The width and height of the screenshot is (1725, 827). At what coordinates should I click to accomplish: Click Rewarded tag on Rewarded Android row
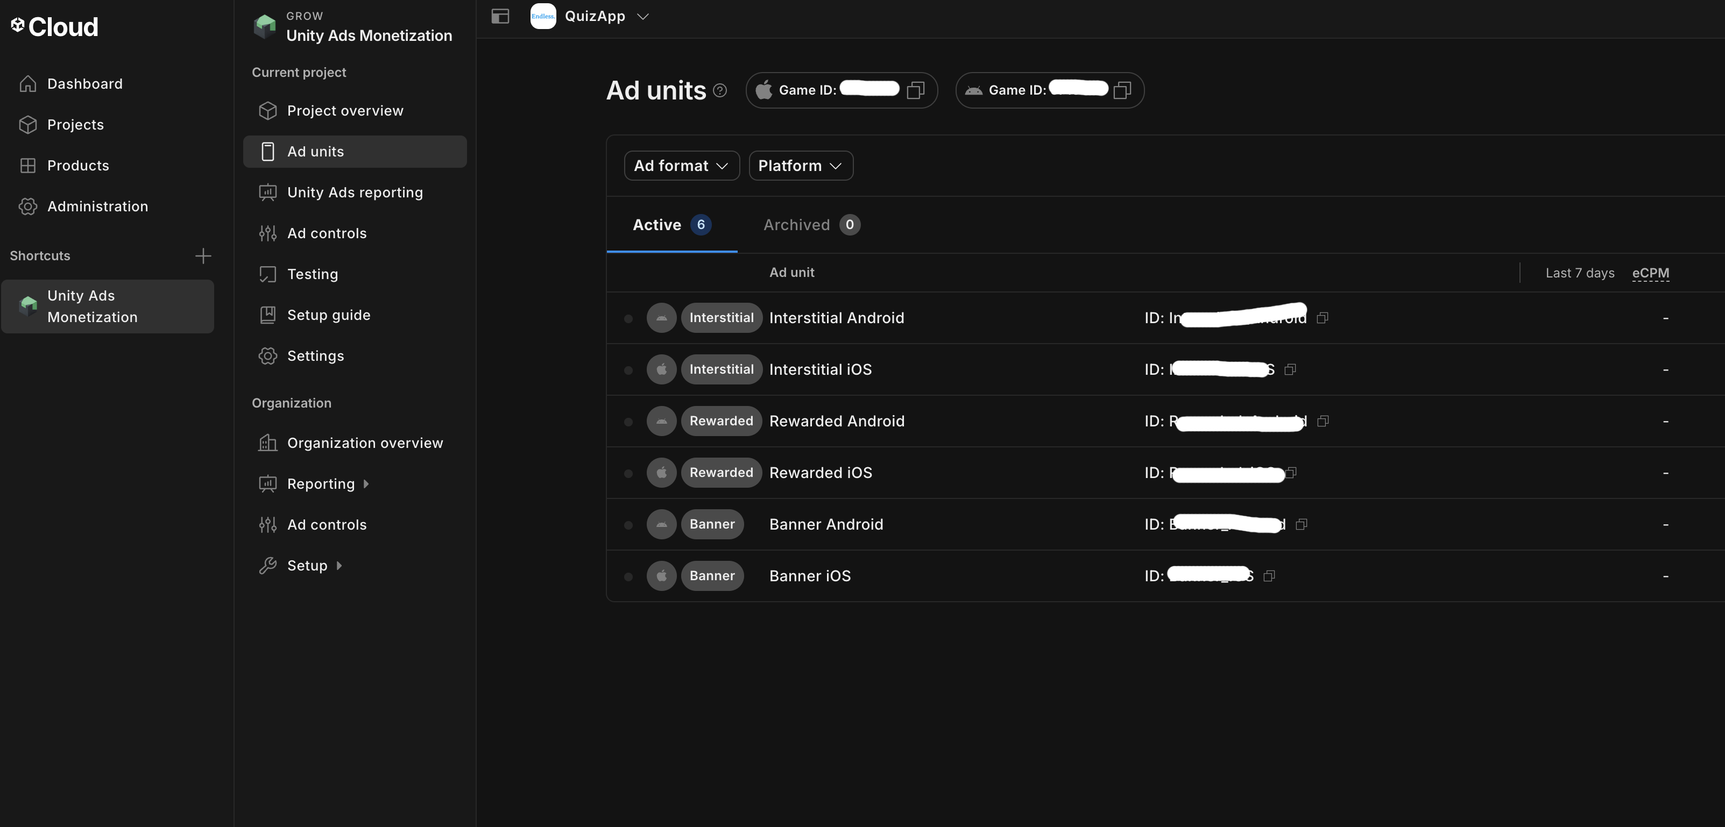pos(721,421)
